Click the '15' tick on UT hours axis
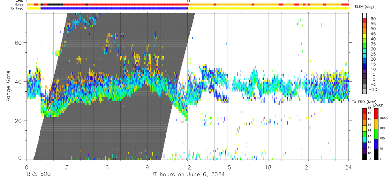The height and width of the screenshot is (181, 392). [228, 167]
